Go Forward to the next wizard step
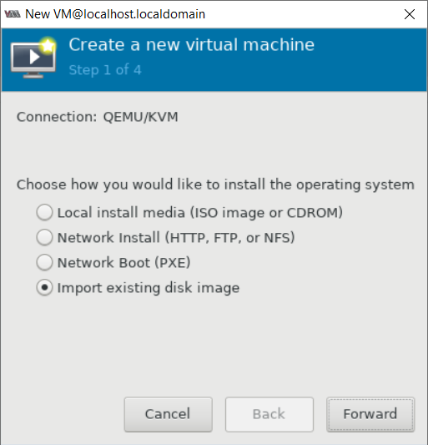Image resolution: width=428 pixels, height=445 pixels. tap(370, 414)
